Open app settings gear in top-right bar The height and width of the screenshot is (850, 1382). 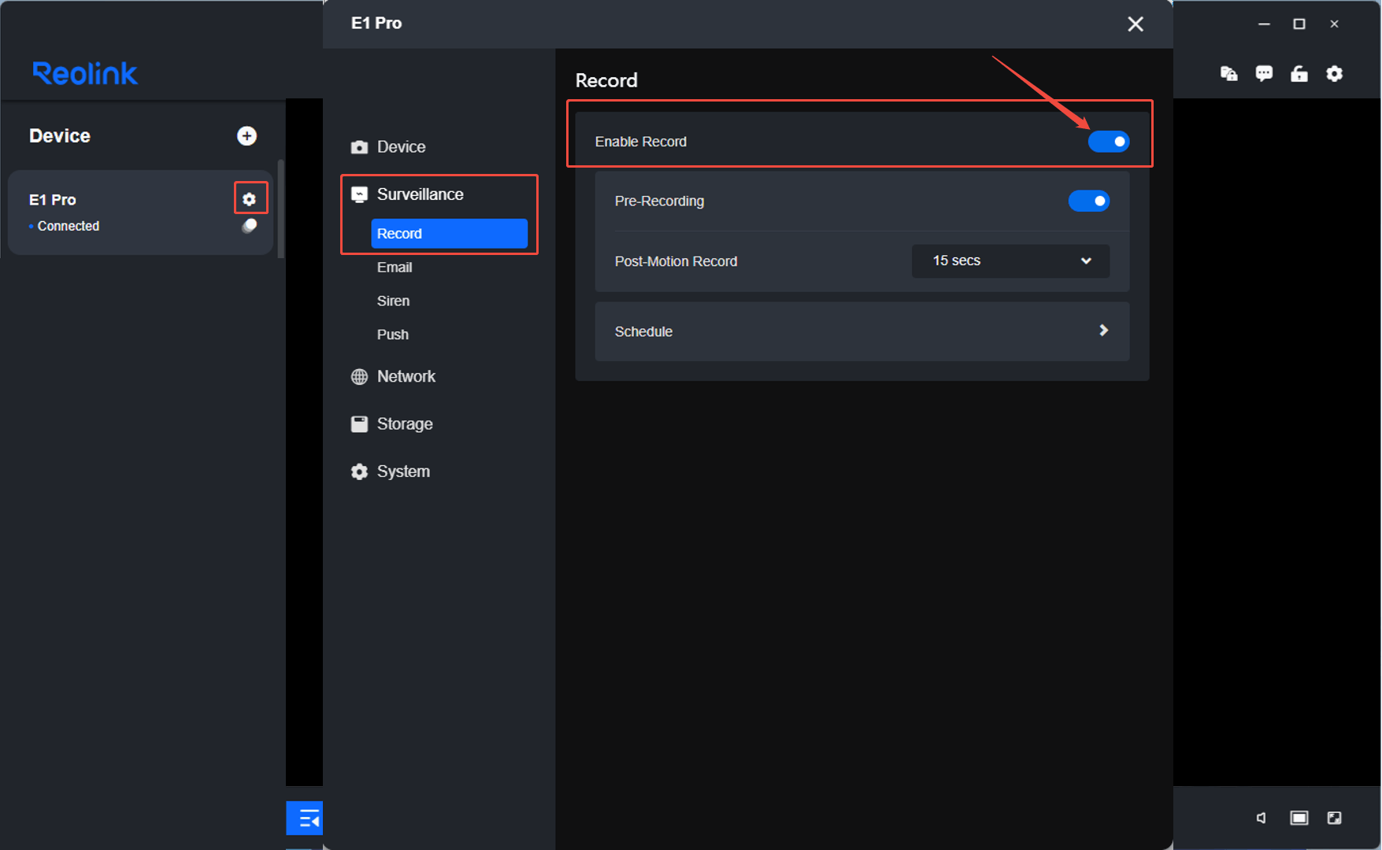(1334, 73)
